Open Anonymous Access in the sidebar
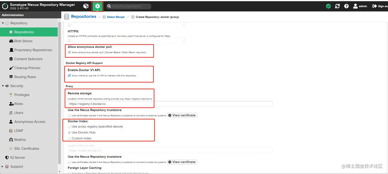 [29, 122]
